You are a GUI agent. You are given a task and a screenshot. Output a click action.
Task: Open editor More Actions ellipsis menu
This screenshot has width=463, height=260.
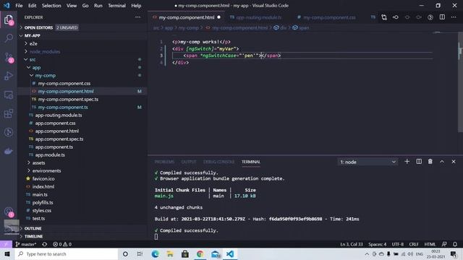(454, 17)
